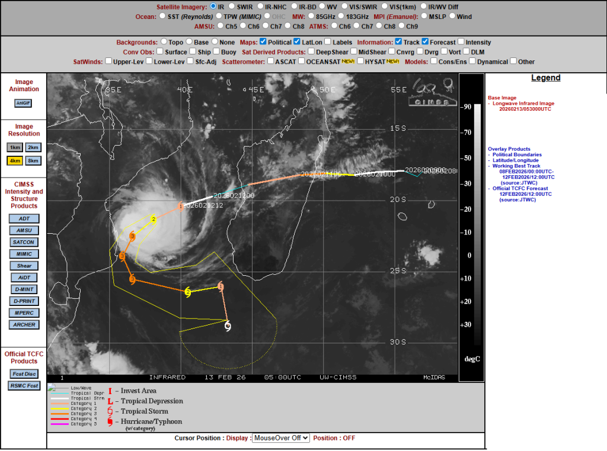This screenshot has width=607, height=451.
Task: Open the Shear product button
Action: 24,266
